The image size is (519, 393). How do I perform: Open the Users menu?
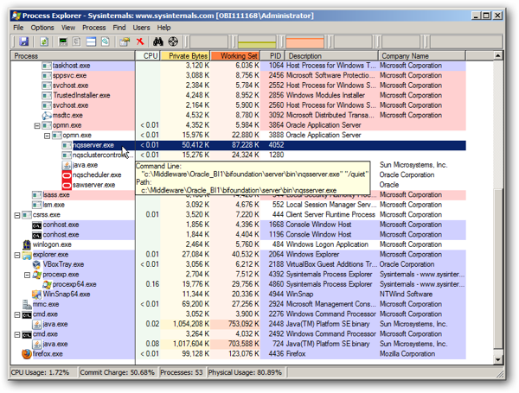pos(141,28)
